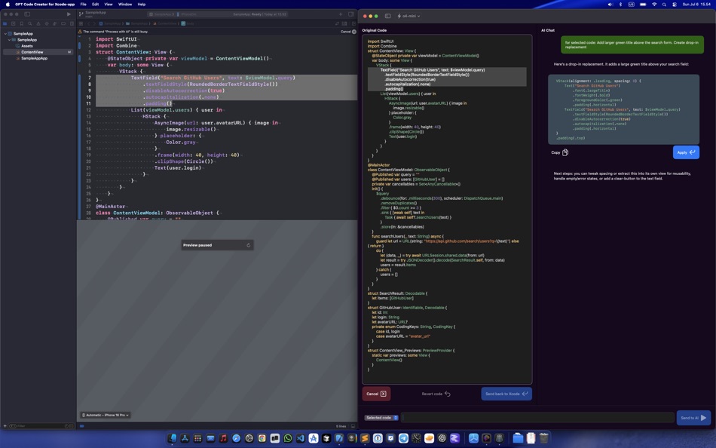Viewport: 716px width, 448px height.
Task: Click the Bluetooth icon in menu bar
Action: (620, 4)
